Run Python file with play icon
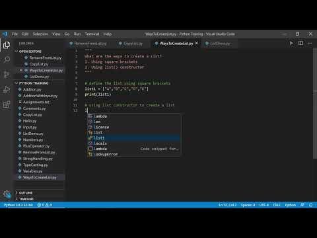Screen dimensions: 317x238 291,43
